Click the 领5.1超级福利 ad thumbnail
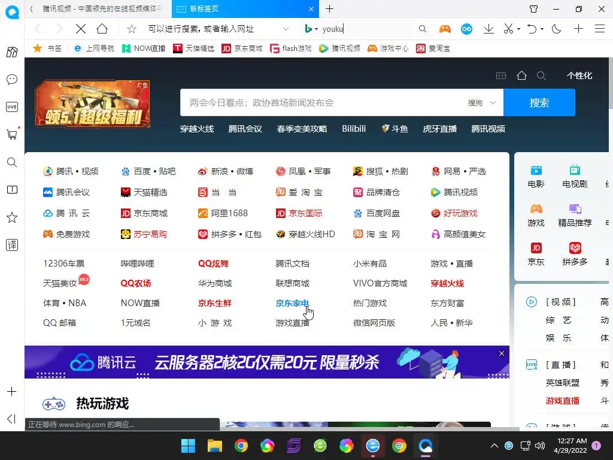The image size is (613, 460). pyautogui.click(x=92, y=104)
